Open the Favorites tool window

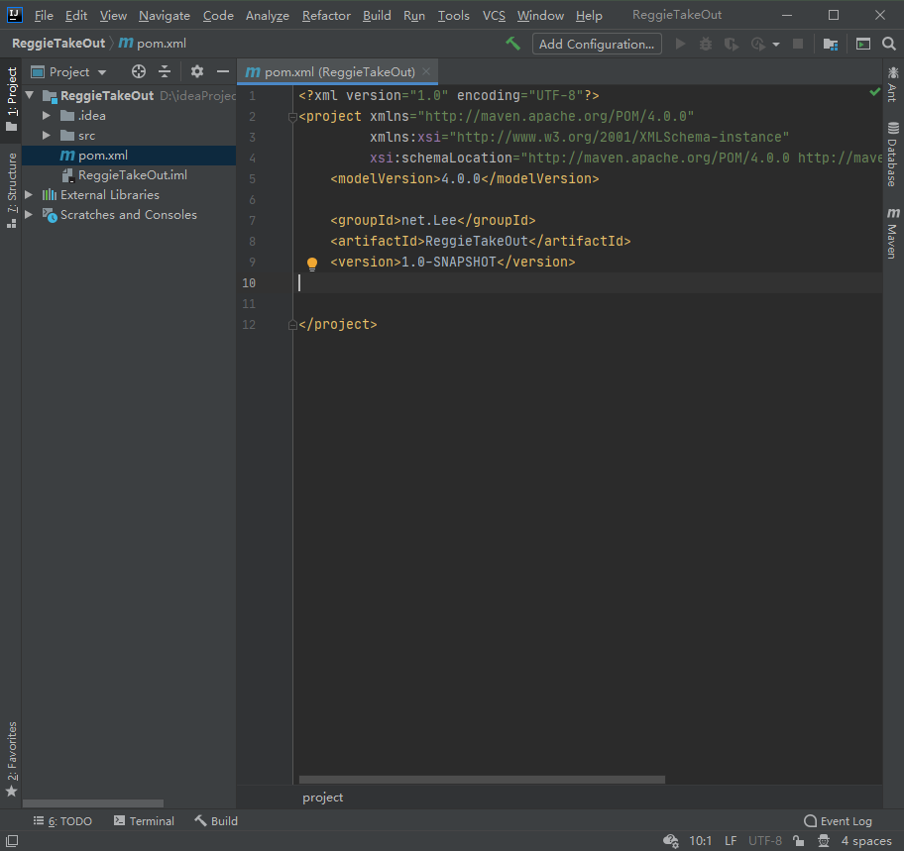(x=12, y=759)
